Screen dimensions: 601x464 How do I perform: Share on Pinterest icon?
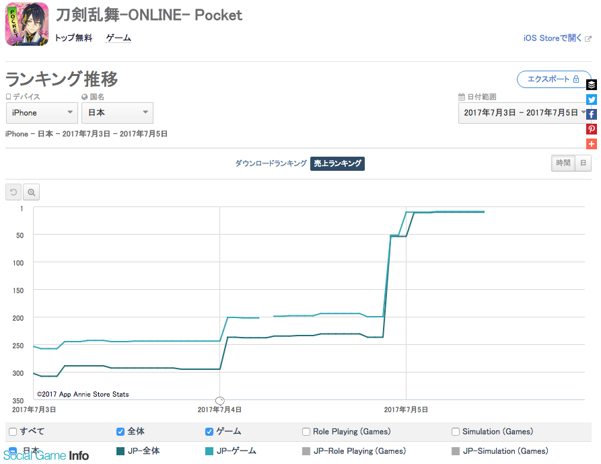(592, 129)
